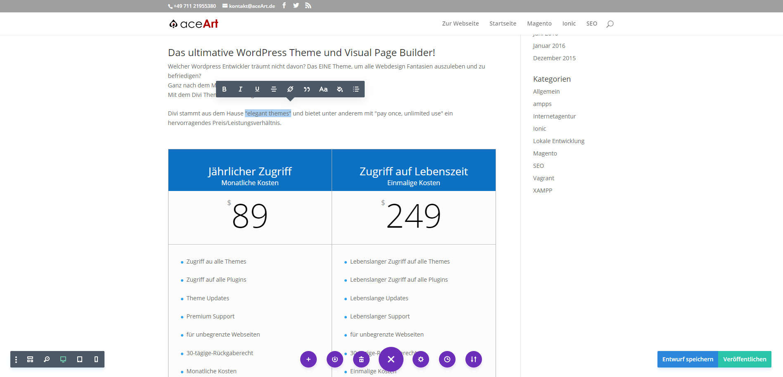Toggle underline on the selected text
783x377 pixels.
(257, 89)
